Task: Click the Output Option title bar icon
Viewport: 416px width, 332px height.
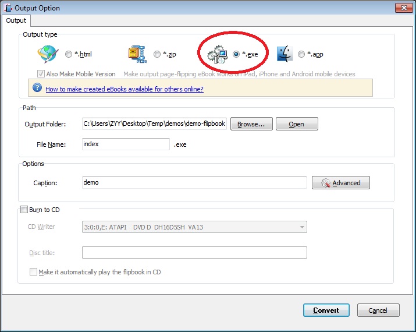Action: [8, 8]
